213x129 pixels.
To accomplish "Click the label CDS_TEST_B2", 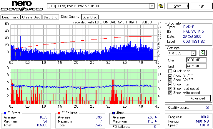I will [194, 42].
